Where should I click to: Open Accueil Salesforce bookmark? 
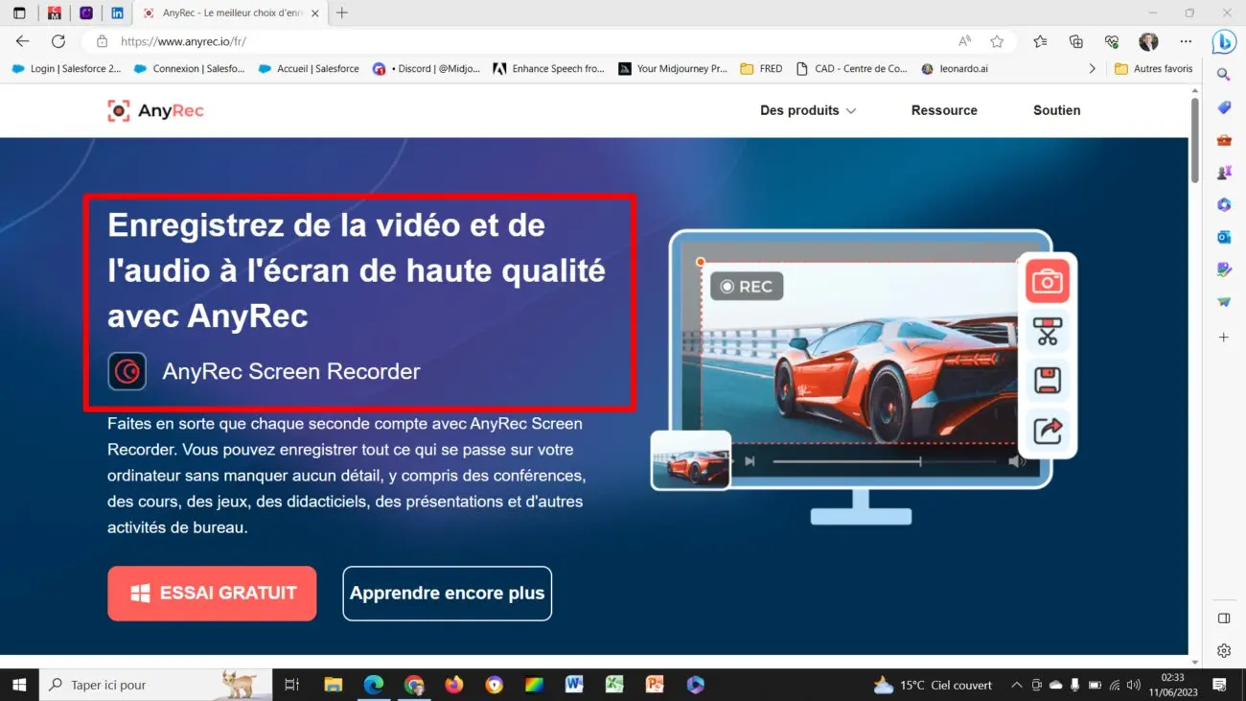(309, 69)
